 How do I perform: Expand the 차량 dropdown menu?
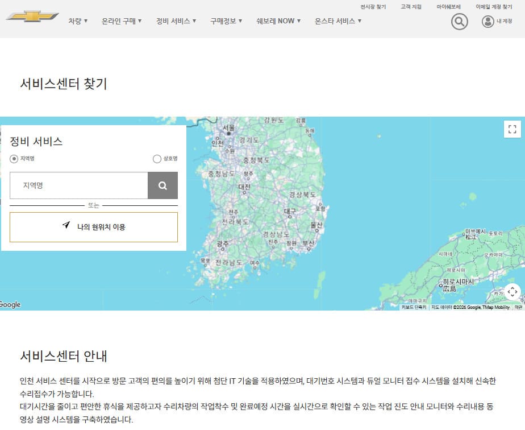pyautogui.click(x=78, y=21)
